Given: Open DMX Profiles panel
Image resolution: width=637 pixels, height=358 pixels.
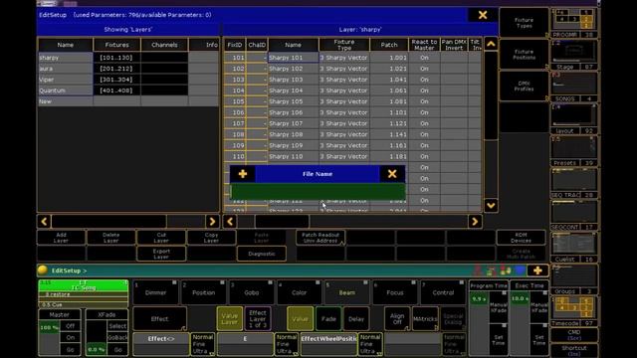Looking at the screenshot, I should tap(524, 87).
